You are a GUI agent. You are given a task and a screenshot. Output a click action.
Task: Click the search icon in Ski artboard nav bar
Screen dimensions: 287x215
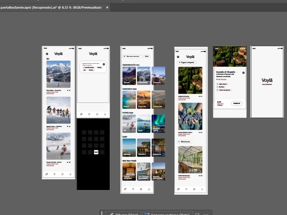point(47,174)
